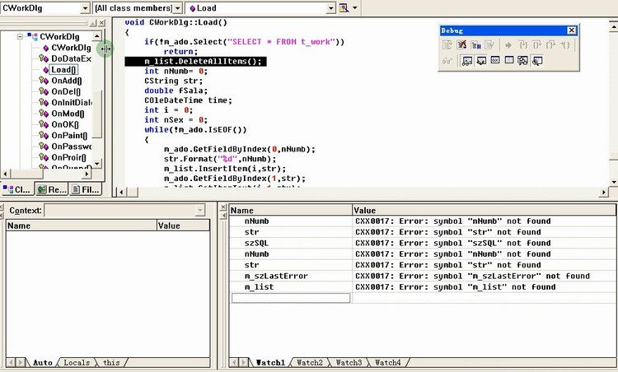This screenshot has width=618, height=372.
Task: Click the workspace pane dock toggle button
Action: tap(93, 23)
